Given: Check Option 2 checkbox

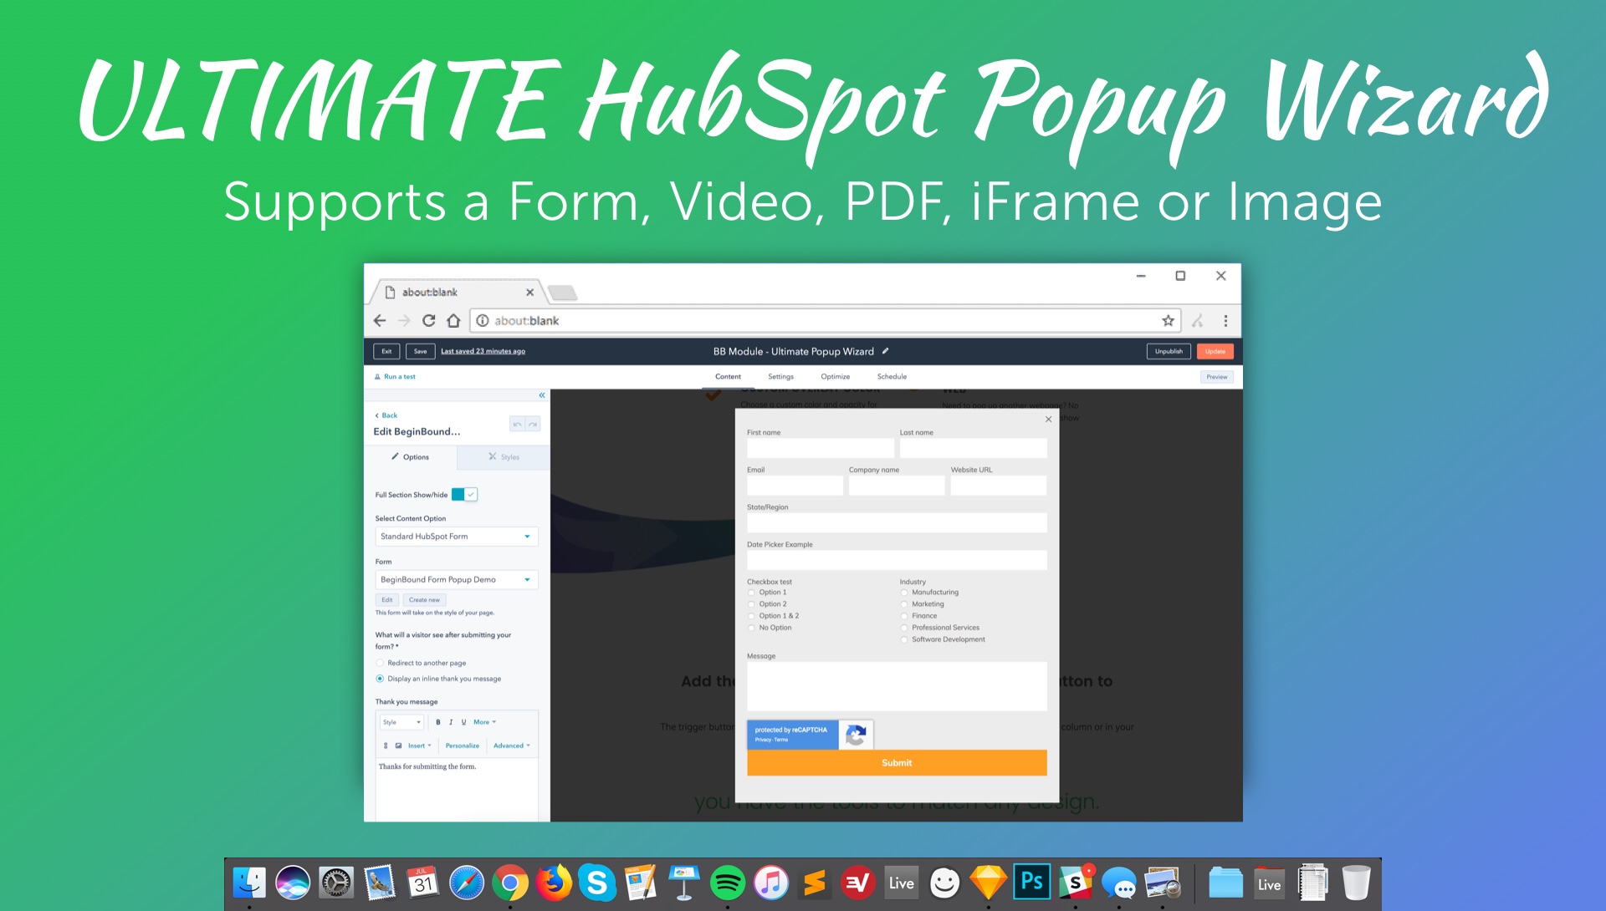Looking at the screenshot, I should click(751, 604).
